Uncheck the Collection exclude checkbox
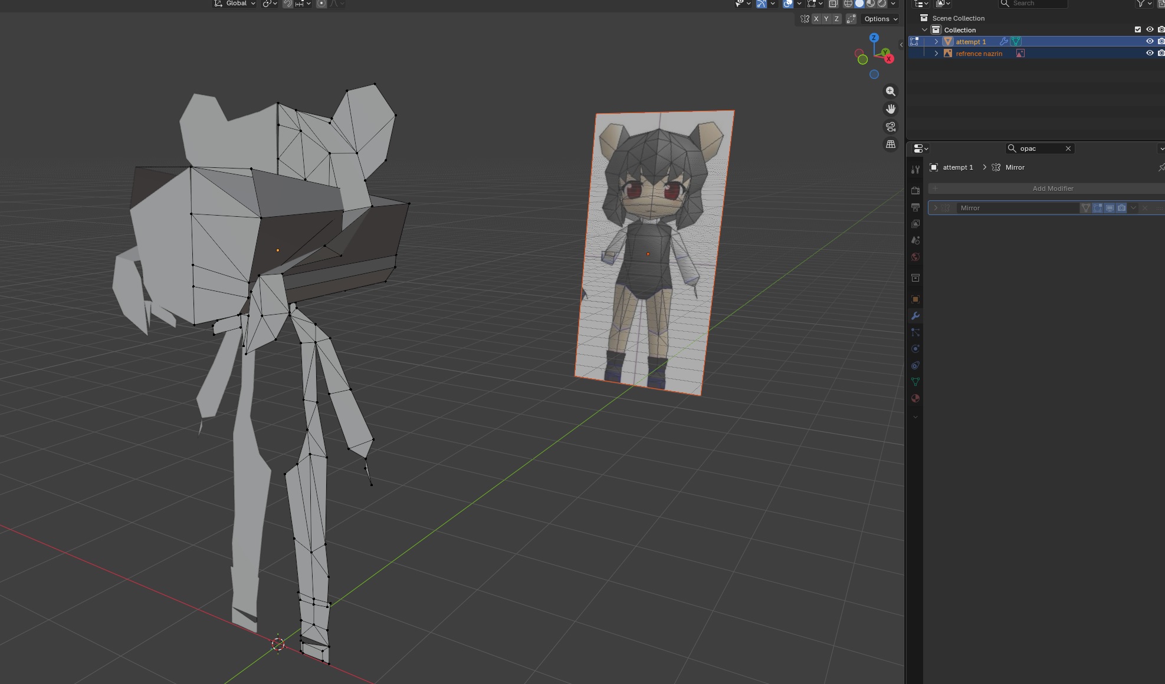The width and height of the screenshot is (1165, 684). point(1138,29)
